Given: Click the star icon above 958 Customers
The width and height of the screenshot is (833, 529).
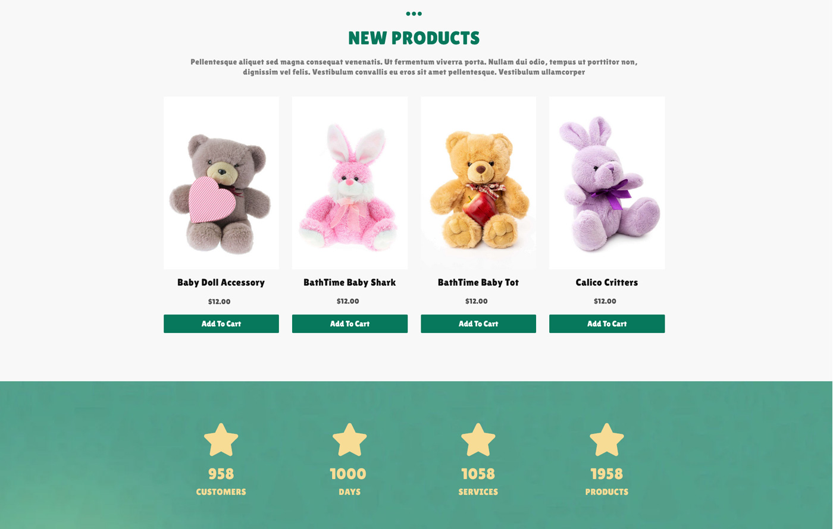Looking at the screenshot, I should click(x=221, y=440).
